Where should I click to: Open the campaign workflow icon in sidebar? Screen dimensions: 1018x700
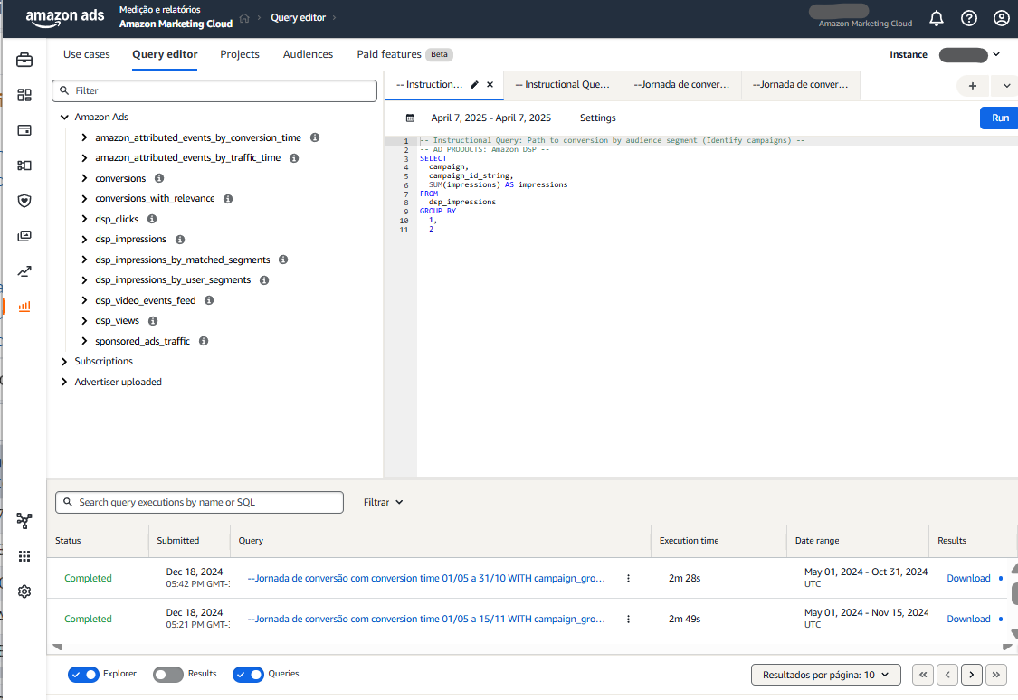pyautogui.click(x=24, y=166)
